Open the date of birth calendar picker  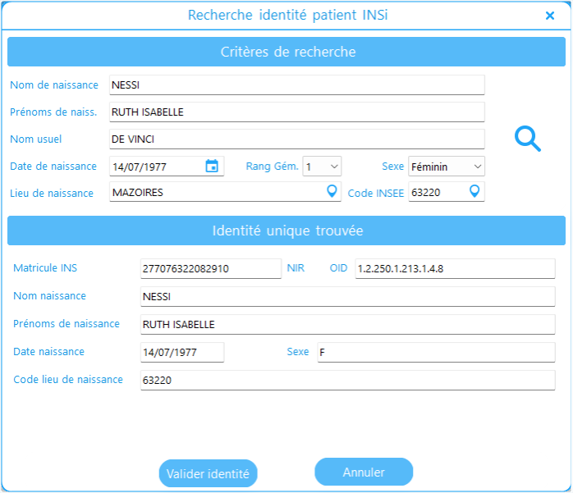point(211,167)
